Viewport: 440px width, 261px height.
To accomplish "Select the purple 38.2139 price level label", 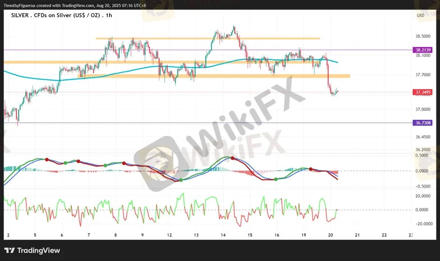I will [x=423, y=50].
